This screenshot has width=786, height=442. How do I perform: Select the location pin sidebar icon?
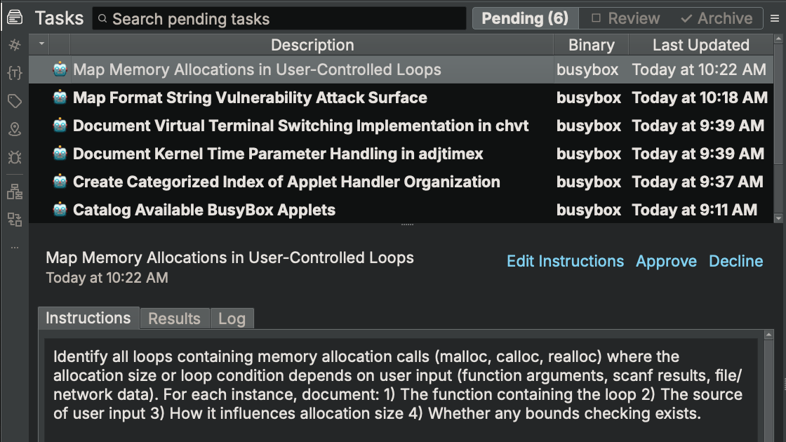[x=14, y=129]
